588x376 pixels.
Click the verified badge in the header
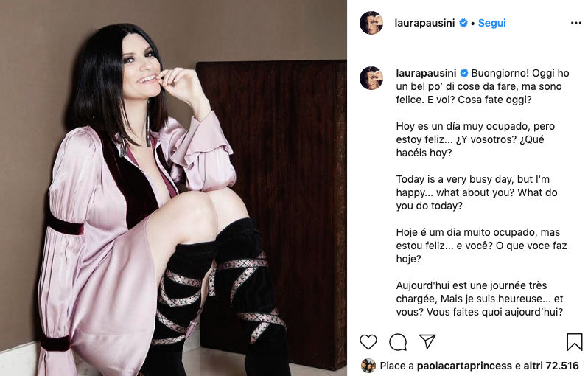[x=463, y=23]
